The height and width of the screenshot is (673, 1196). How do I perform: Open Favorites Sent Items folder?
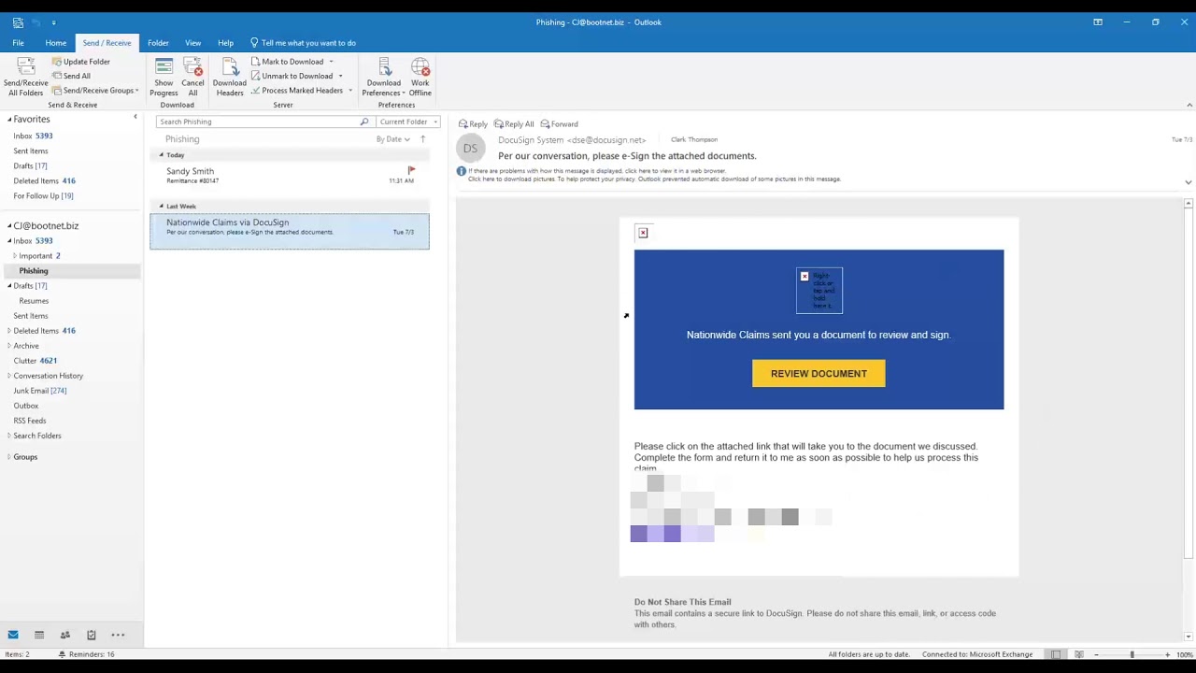coord(31,150)
